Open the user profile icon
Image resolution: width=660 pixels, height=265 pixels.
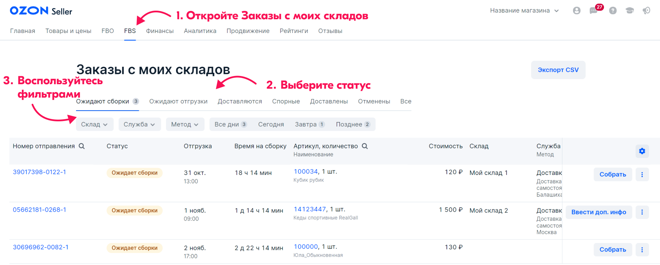click(576, 11)
